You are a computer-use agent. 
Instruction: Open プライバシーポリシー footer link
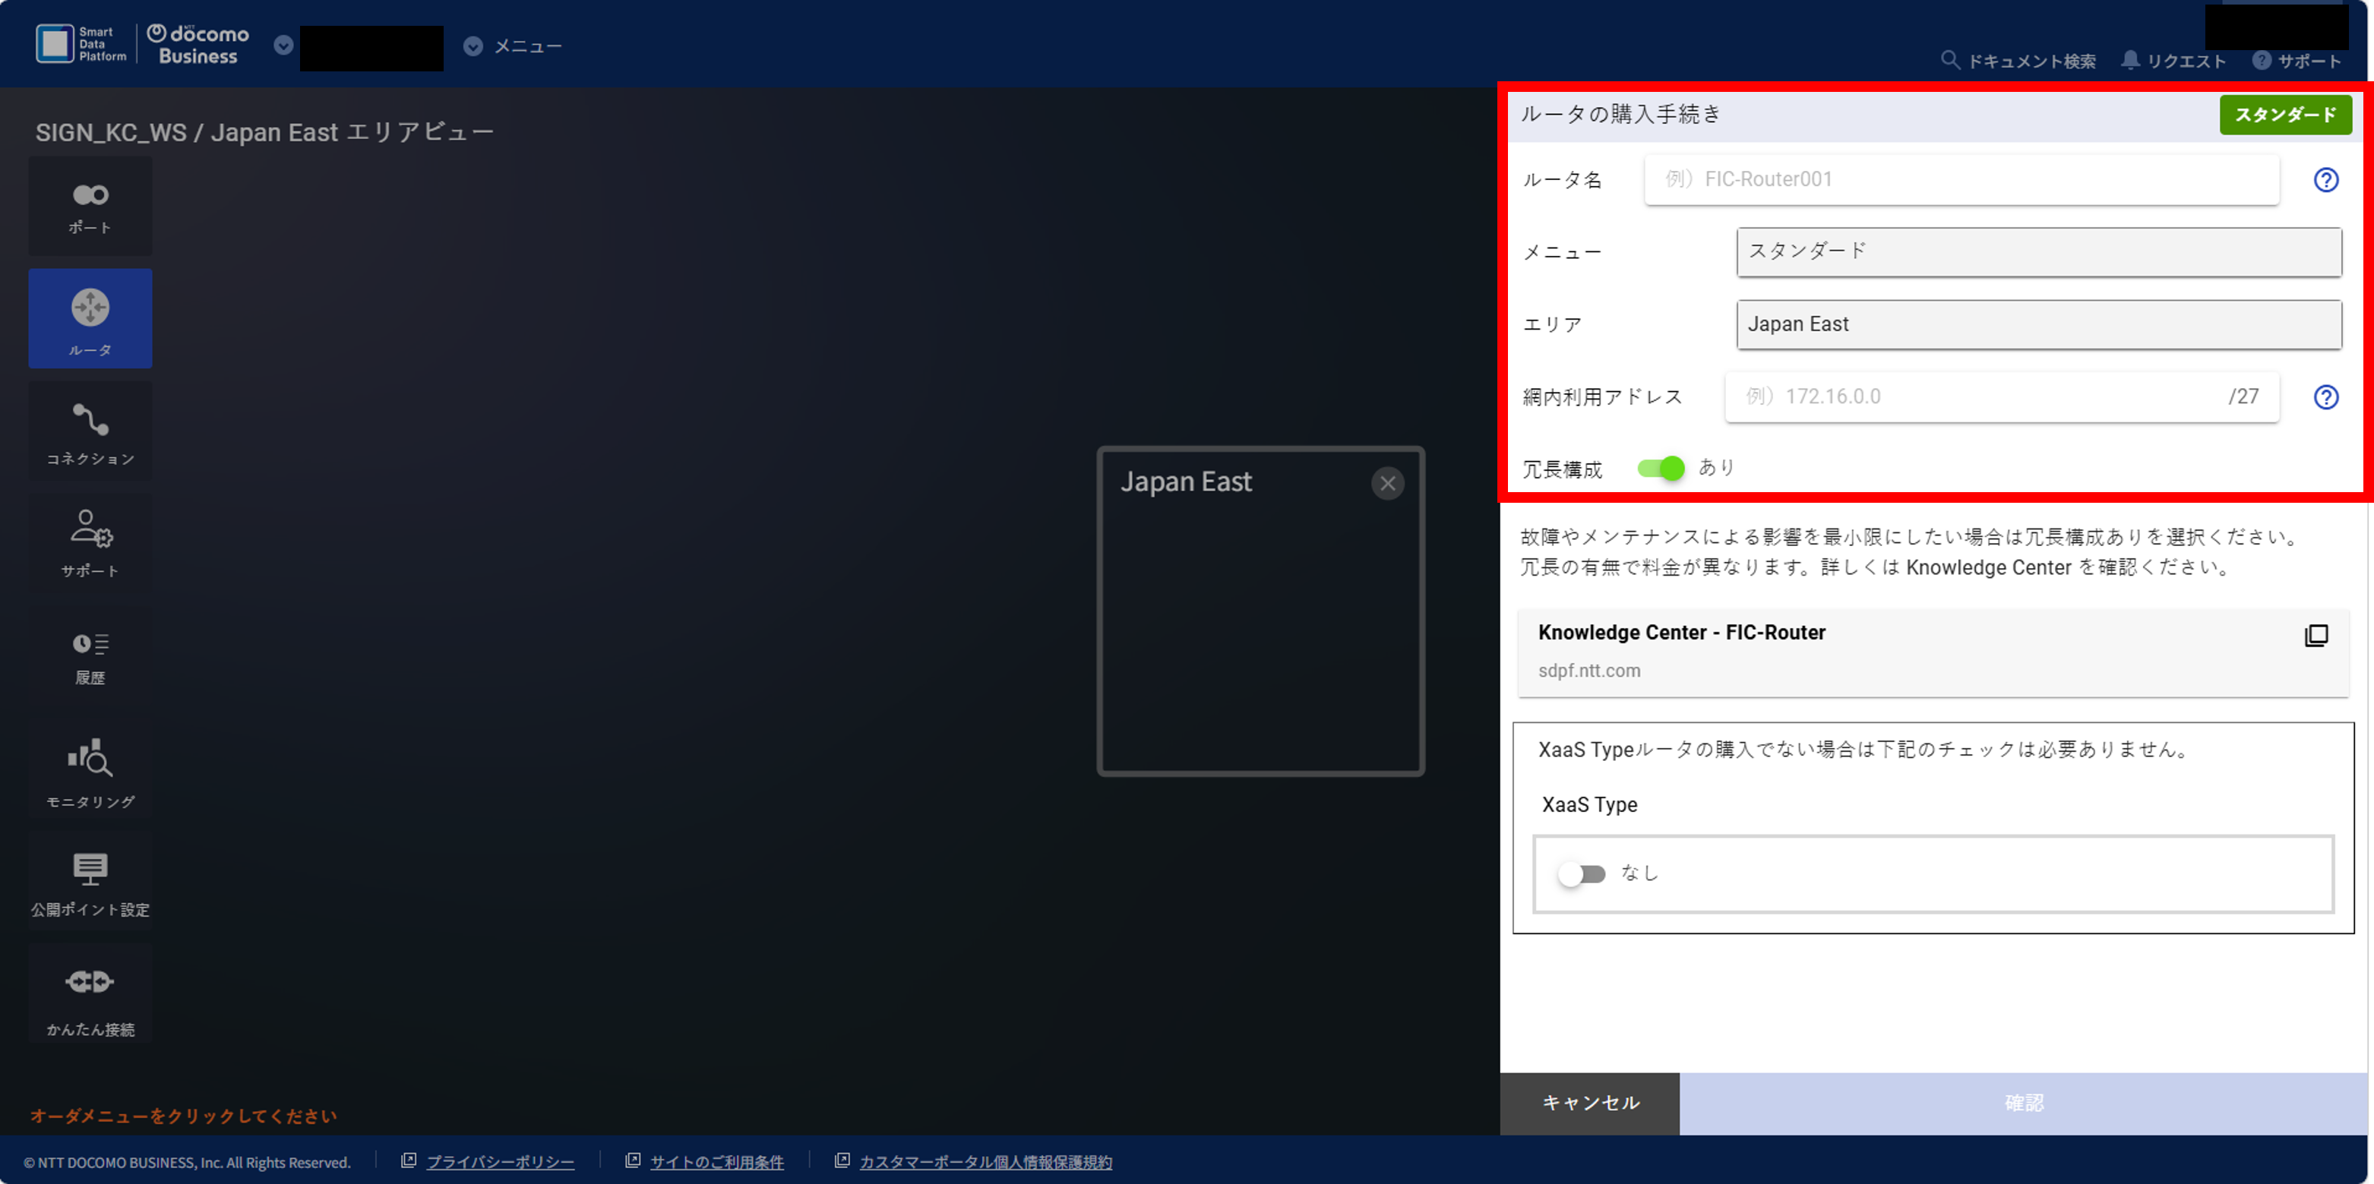point(500,1162)
